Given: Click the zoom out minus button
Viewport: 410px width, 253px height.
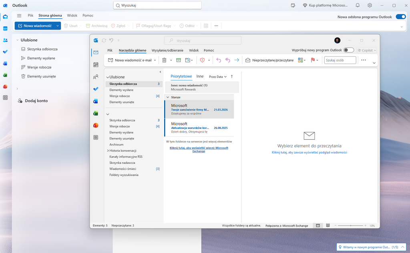Looking at the screenshot, I should click(x=336, y=225).
